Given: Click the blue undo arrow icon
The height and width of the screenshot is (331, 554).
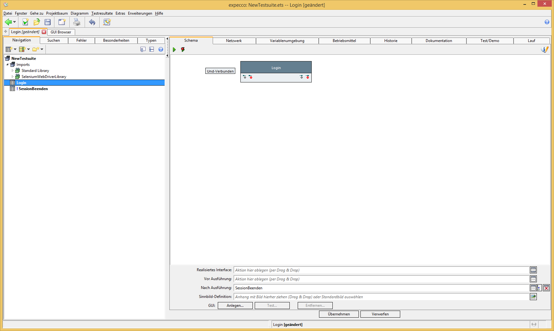Looking at the screenshot, I should click(x=92, y=22).
